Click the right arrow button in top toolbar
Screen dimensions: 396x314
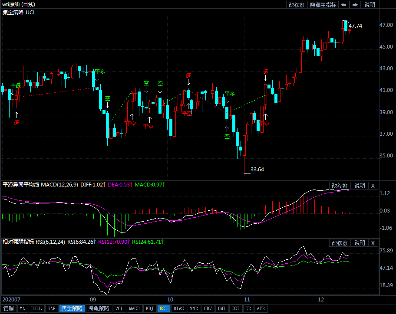[x=355, y=5]
